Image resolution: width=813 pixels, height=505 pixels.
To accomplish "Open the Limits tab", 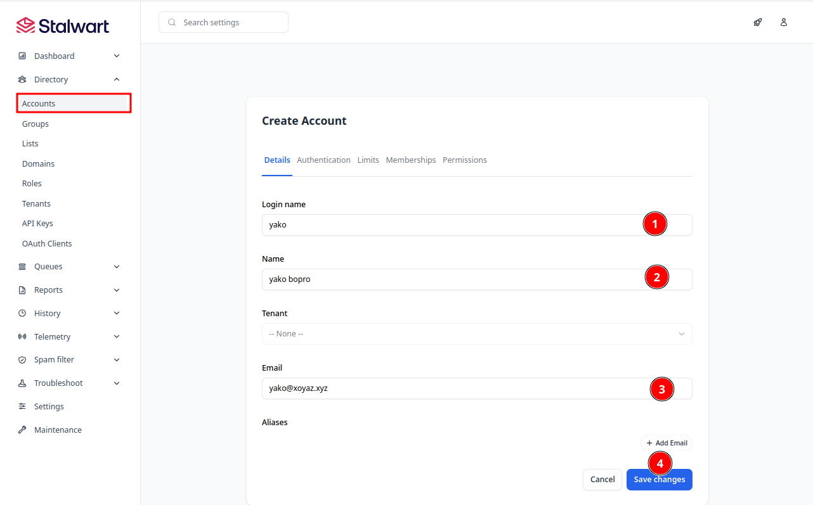I will tap(368, 160).
